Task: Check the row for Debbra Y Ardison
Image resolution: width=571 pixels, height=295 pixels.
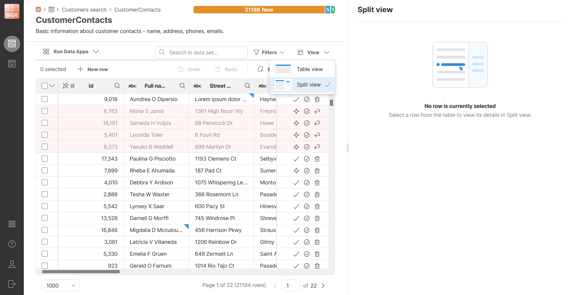Action: [45, 182]
